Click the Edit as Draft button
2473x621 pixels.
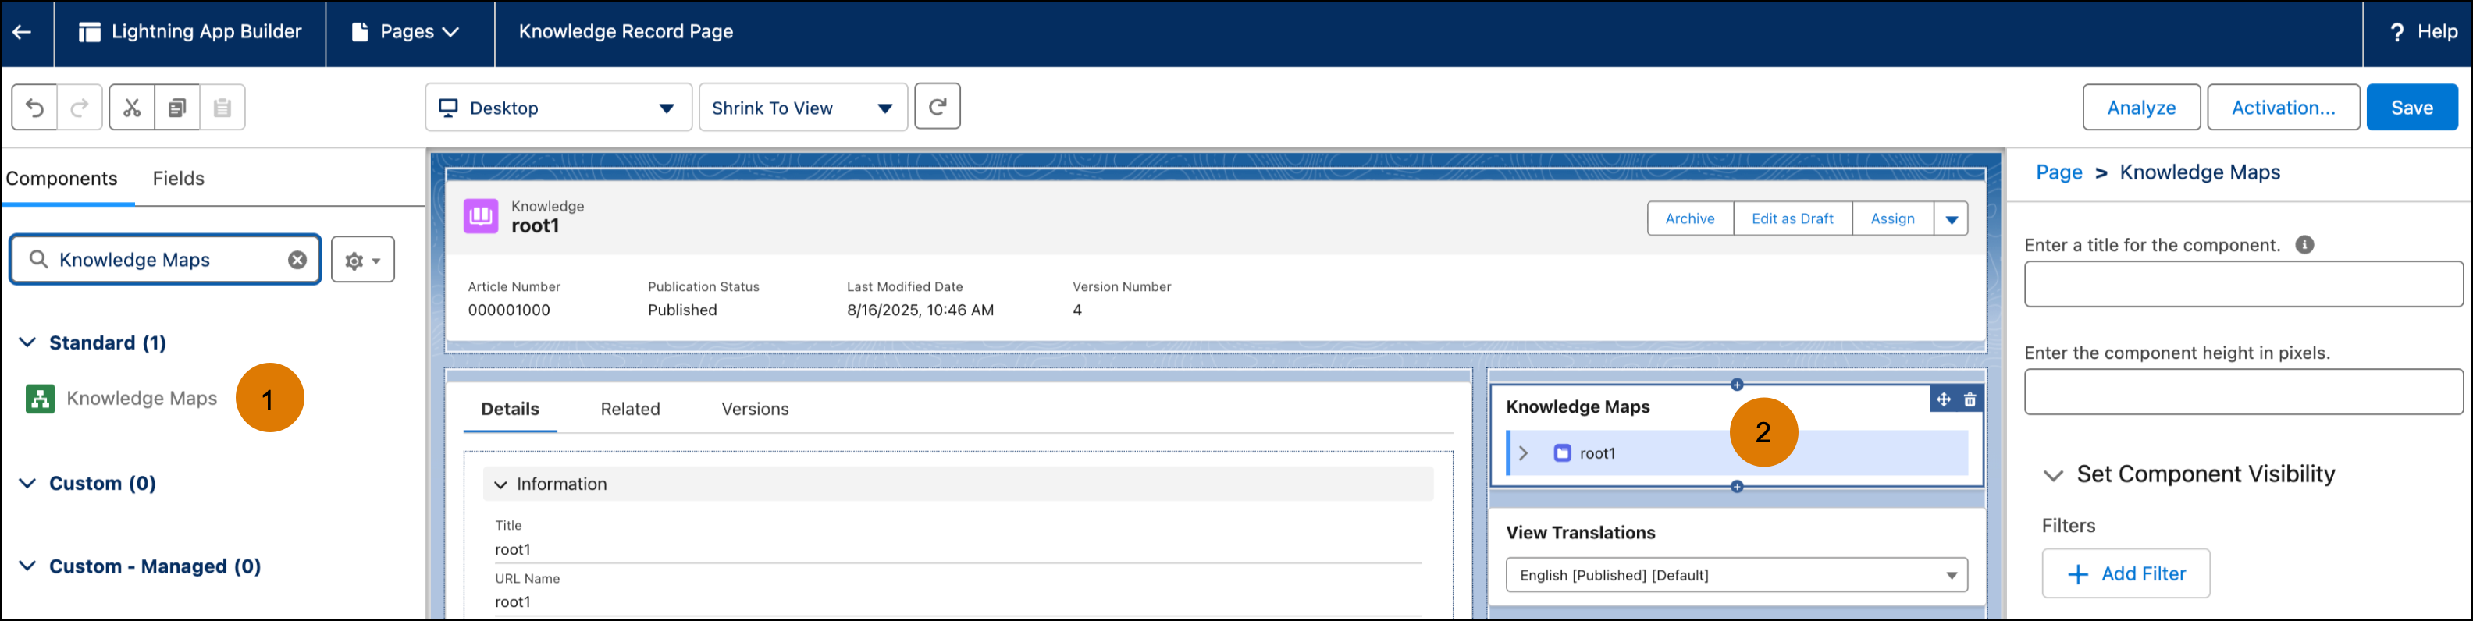click(1792, 219)
